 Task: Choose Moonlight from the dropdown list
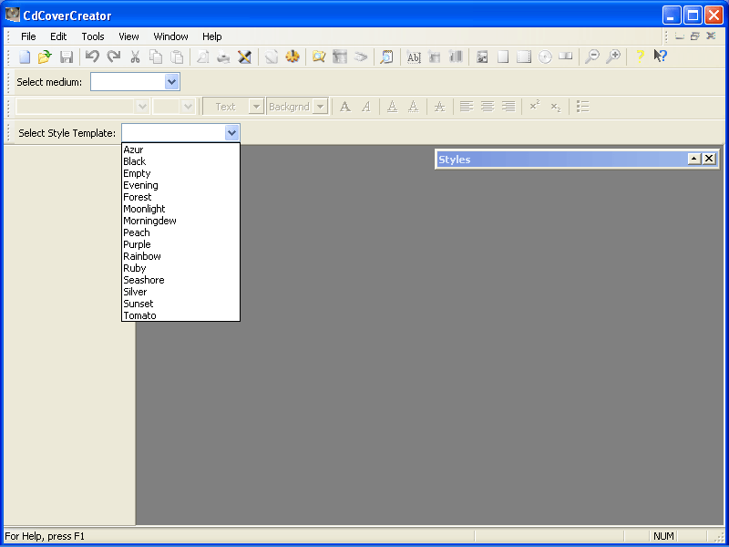(180, 209)
